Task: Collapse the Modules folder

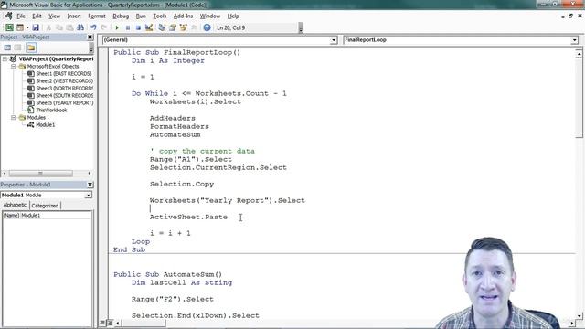Action: click(14, 118)
